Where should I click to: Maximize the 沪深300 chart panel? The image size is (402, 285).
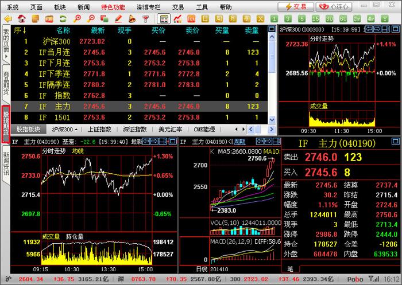(396, 29)
